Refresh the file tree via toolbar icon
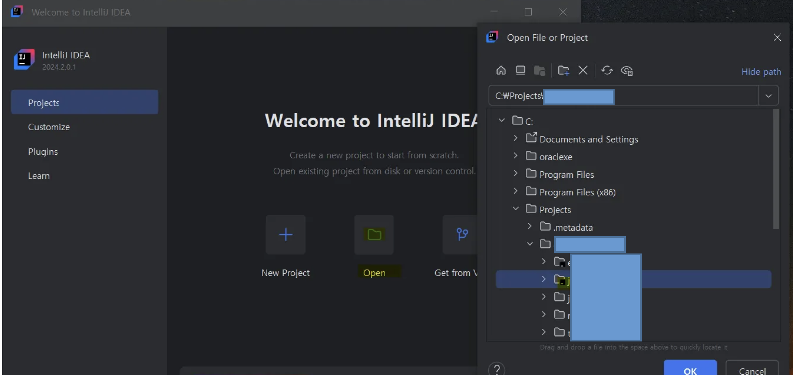793x375 pixels. [x=607, y=70]
